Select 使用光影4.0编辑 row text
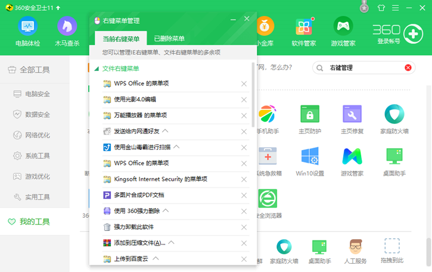 [x=135, y=99]
